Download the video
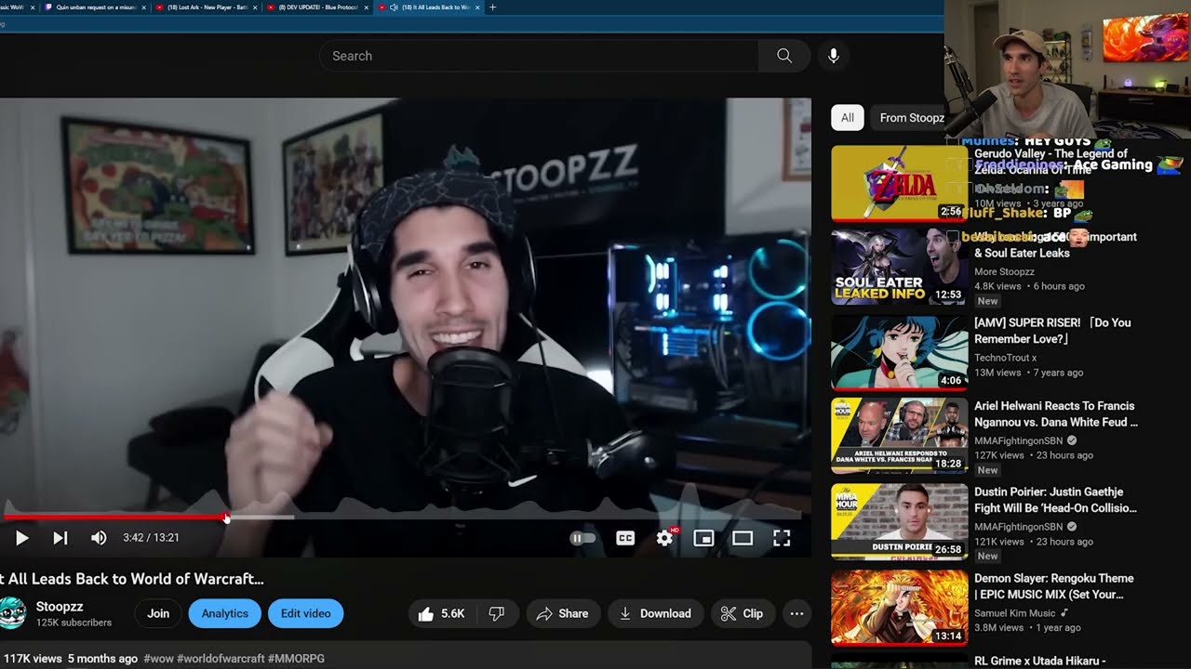Viewport: 1191px width, 669px height. pos(656,613)
